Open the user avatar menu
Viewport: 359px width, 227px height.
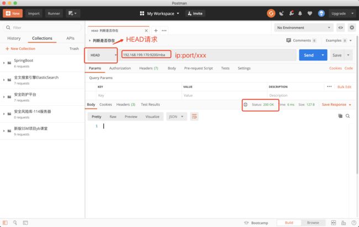pyautogui.click(x=321, y=13)
